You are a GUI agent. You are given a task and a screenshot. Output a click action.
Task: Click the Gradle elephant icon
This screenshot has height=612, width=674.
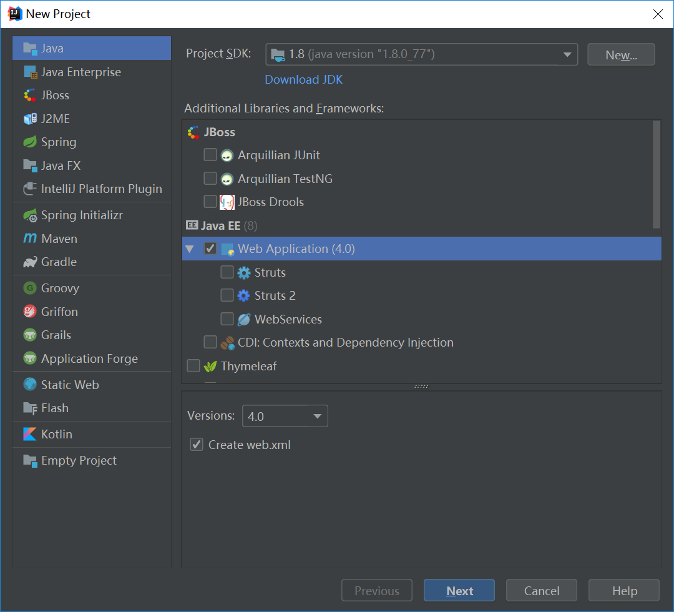[x=30, y=262]
